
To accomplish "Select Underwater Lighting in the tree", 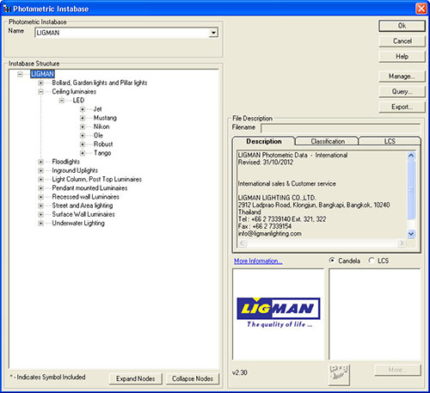I will (78, 223).
